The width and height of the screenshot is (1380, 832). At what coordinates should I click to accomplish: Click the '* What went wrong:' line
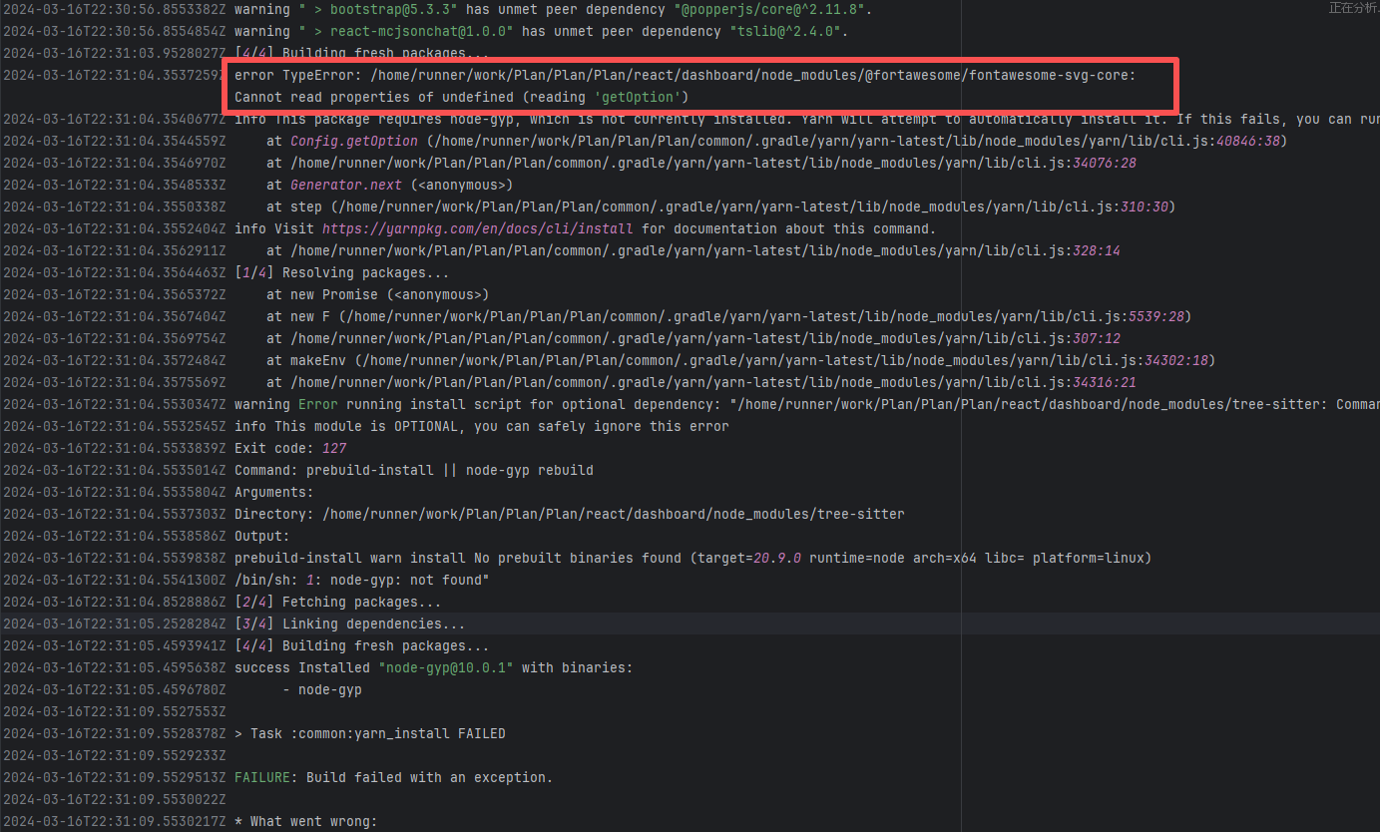pyautogui.click(x=305, y=821)
